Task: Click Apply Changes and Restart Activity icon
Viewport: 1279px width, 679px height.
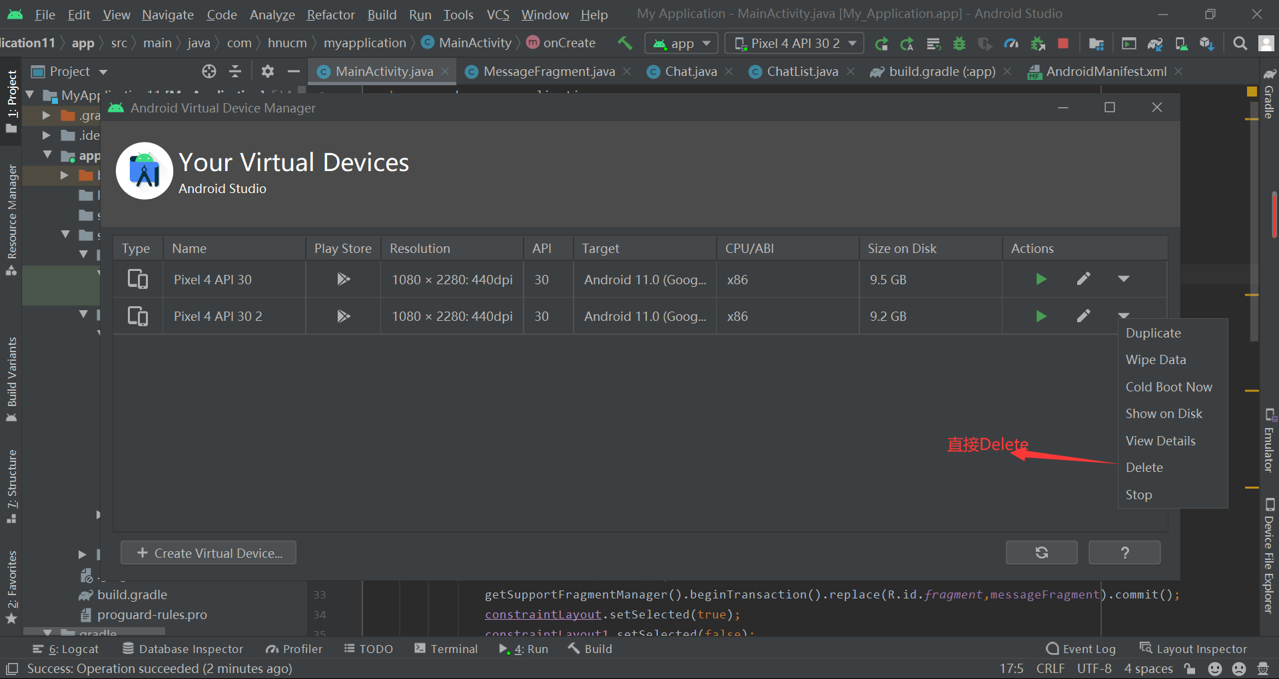Action: (907, 44)
